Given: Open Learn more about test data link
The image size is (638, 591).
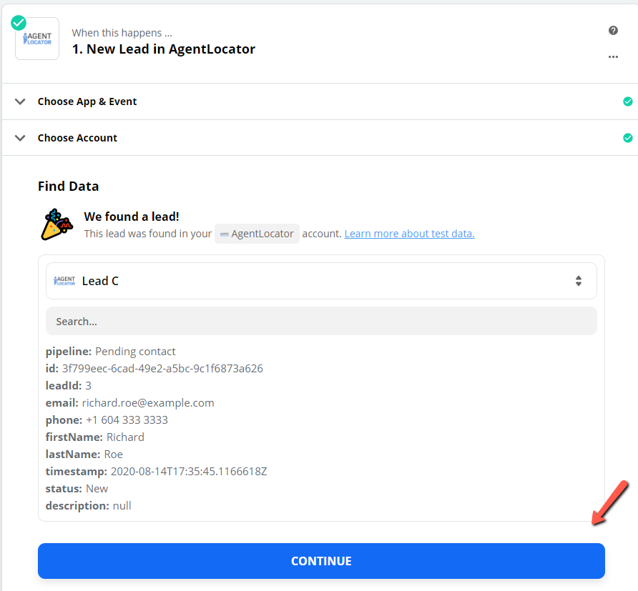Looking at the screenshot, I should click(409, 234).
